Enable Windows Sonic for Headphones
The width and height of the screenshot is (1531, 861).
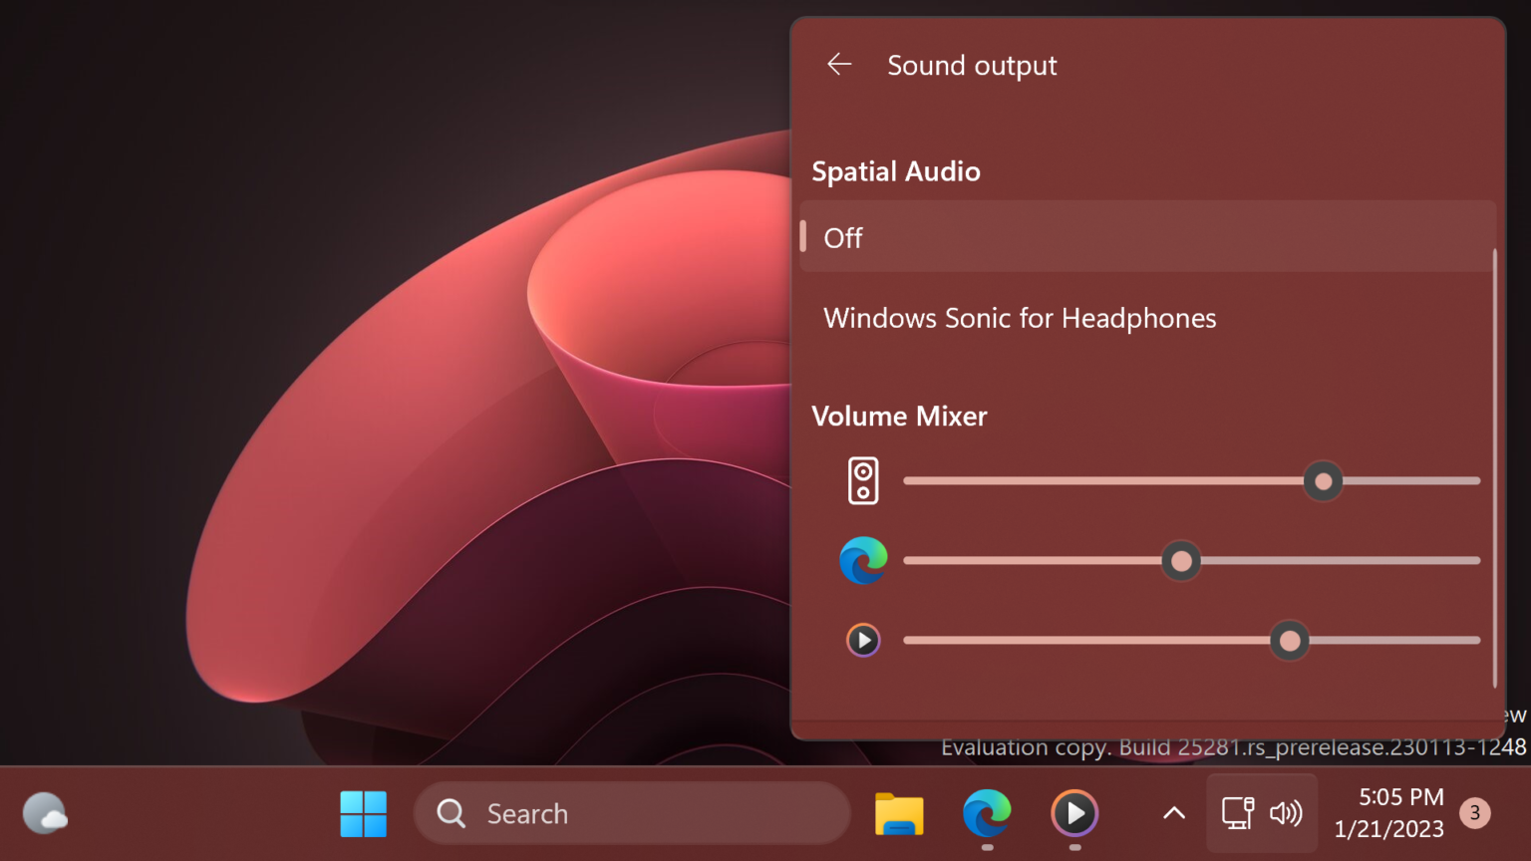(1020, 318)
